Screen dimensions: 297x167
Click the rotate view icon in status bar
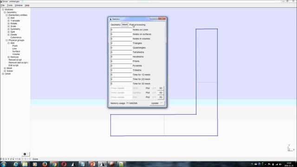click(13, 159)
